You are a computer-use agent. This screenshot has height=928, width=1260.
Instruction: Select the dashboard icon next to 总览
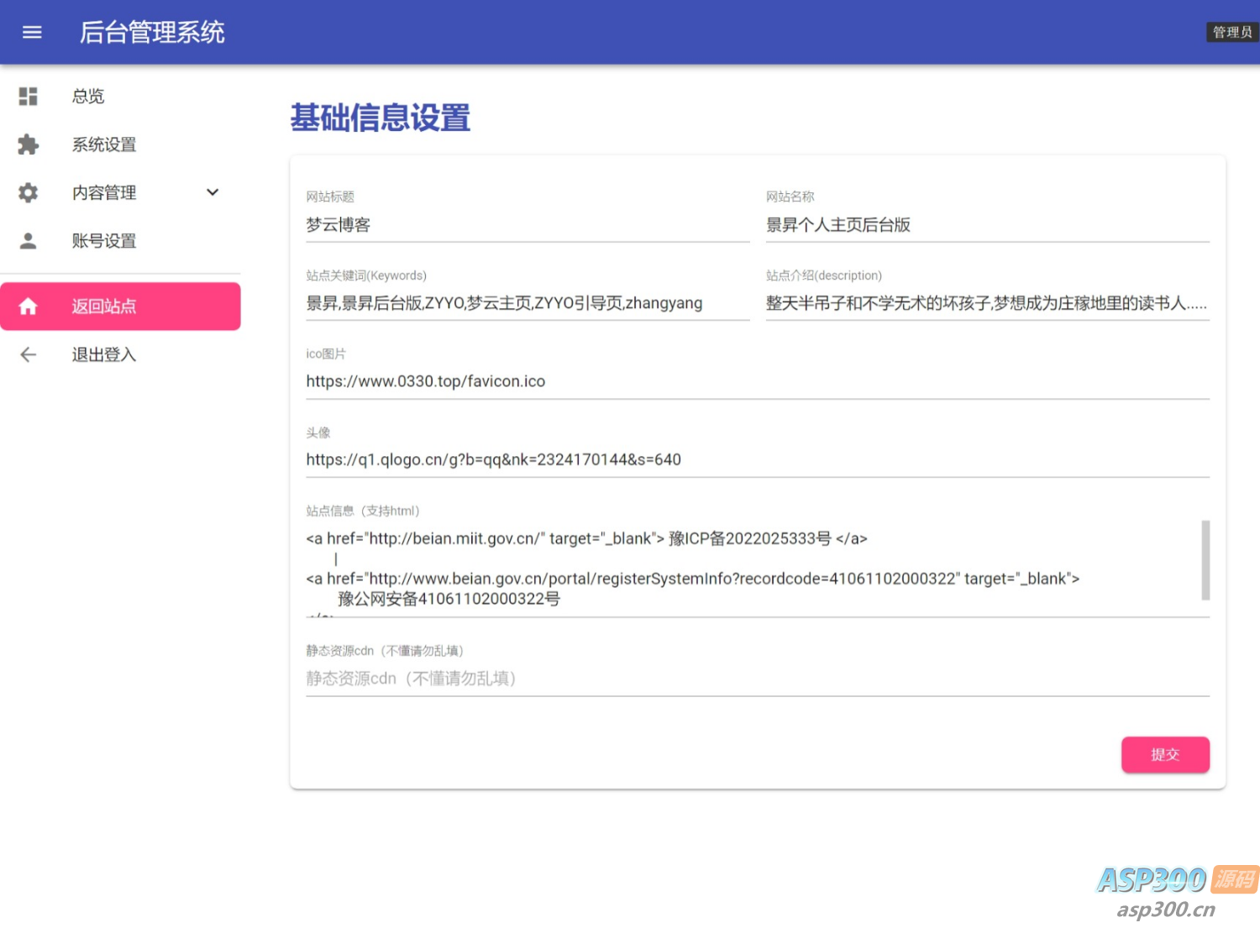[x=28, y=96]
